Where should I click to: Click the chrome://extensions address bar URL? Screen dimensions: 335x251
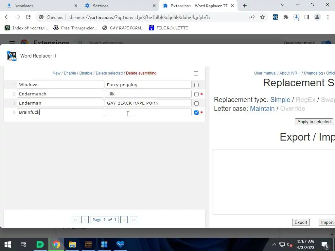139,17
